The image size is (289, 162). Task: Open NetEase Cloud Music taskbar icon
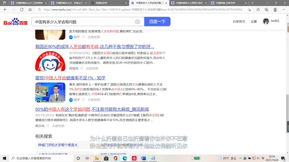pos(134,158)
